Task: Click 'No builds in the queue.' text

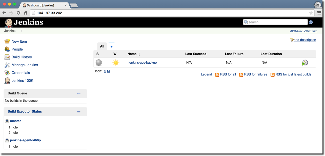Action: [22, 101]
